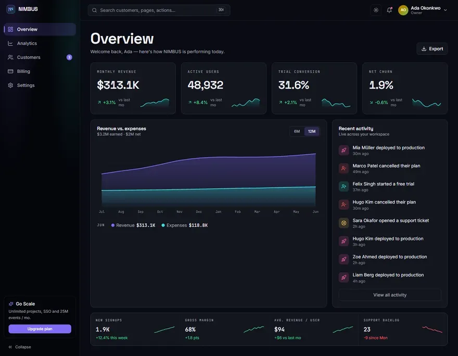458x356 pixels.
Task: Click the Go Scale sparkle icon
Action: click(x=11, y=304)
